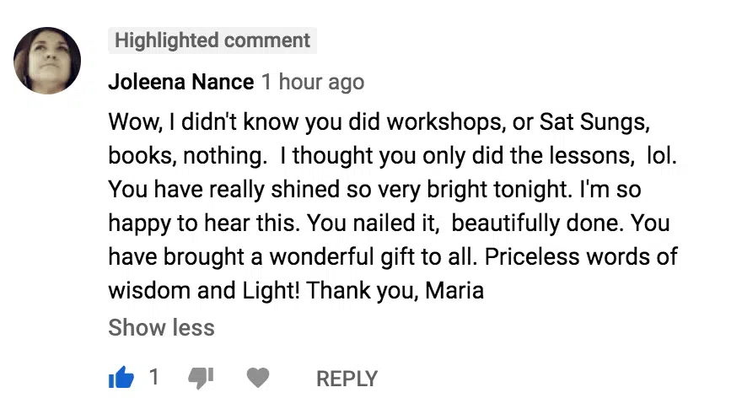Open the "1 hour ago" timestamp link
This screenshot has height=398, width=742.
[312, 82]
